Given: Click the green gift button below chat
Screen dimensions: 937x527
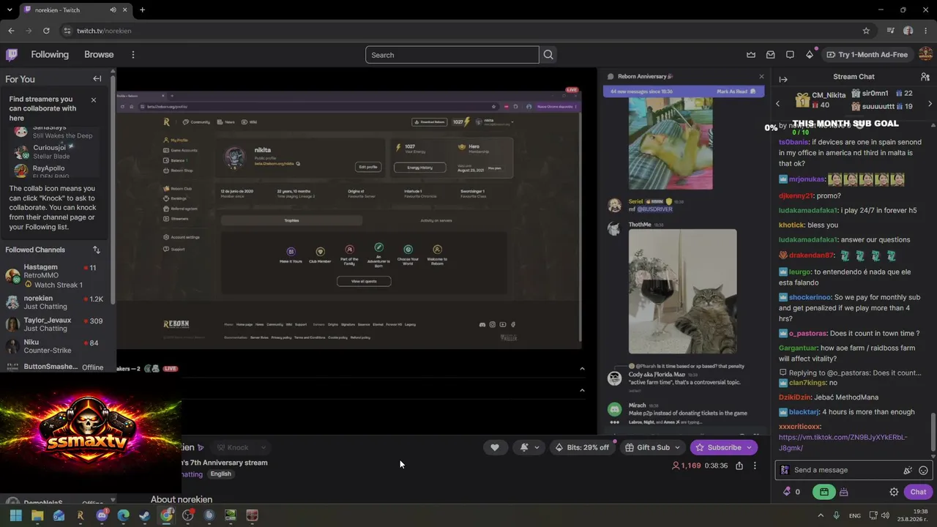Looking at the screenshot, I should pos(824,492).
